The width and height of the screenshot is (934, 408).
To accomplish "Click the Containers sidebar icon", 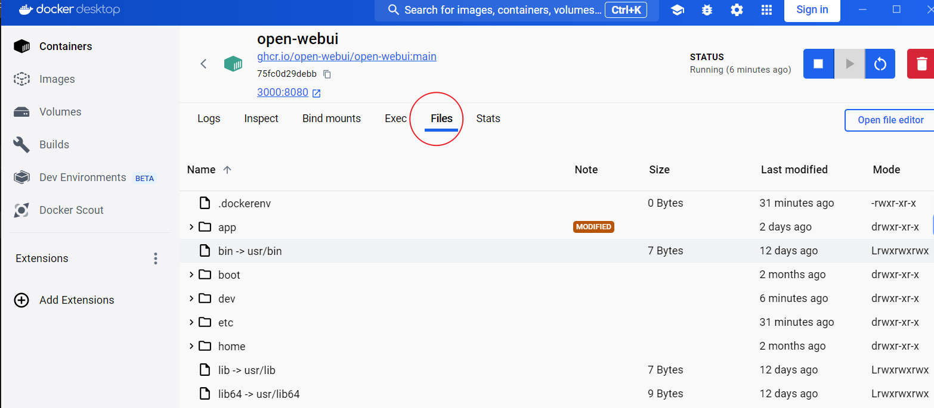I will click(21, 46).
